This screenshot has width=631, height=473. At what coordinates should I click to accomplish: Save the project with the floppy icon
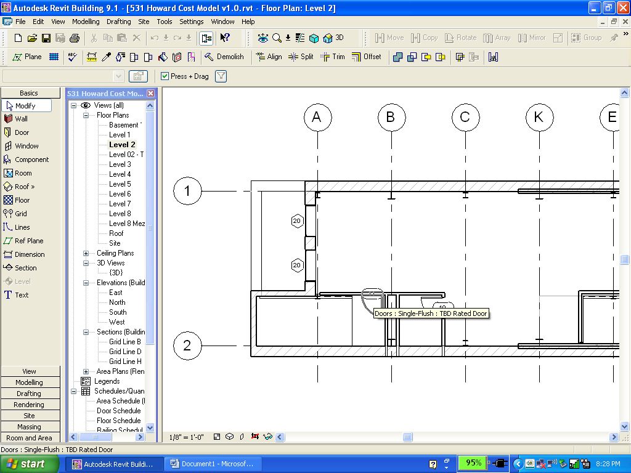pyautogui.click(x=46, y=38)
